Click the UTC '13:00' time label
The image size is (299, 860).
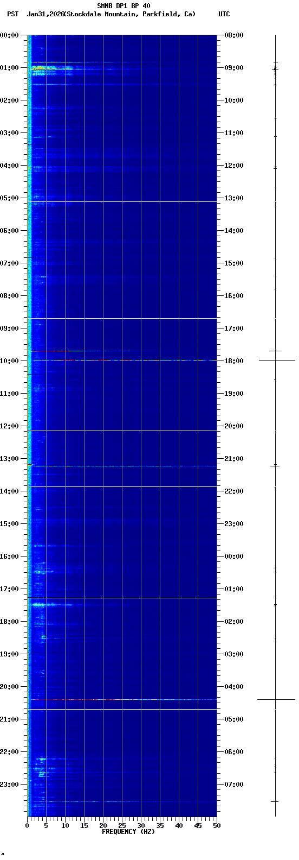(x=234, y=198)
